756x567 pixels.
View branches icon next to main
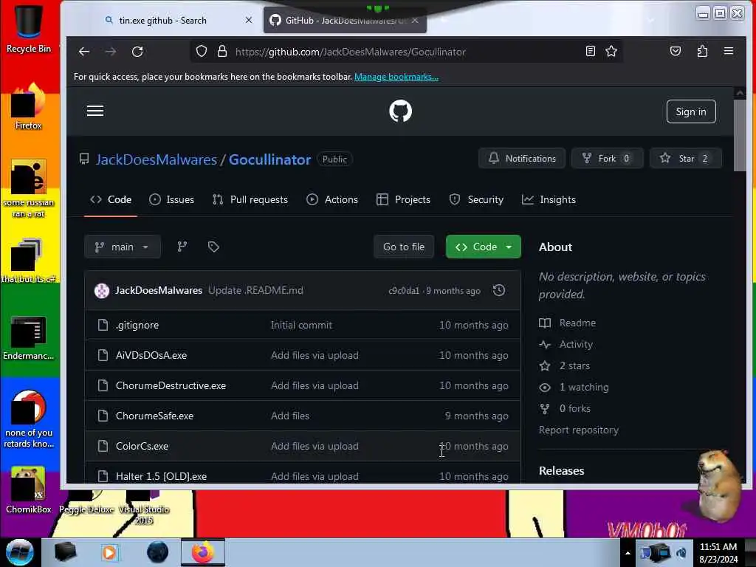pyautogui.click(x=182, y=247)
